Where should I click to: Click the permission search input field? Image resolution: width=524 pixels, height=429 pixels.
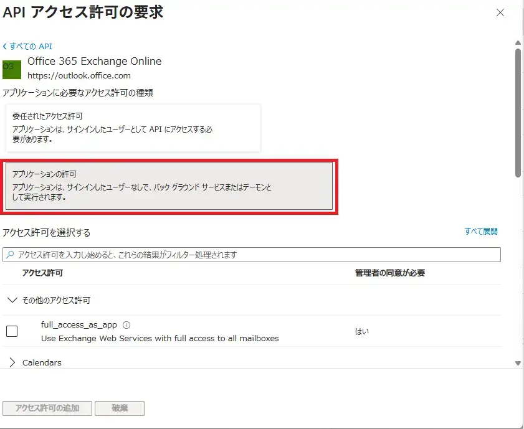point(255,255)
